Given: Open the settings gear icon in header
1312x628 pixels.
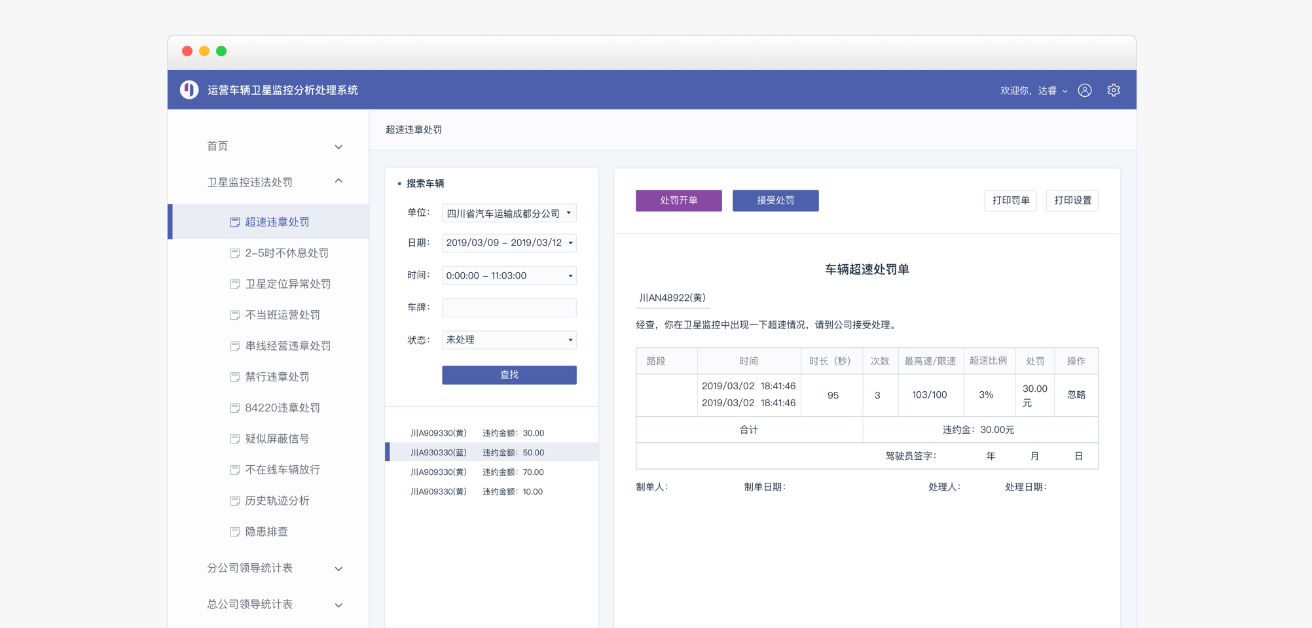Looking at the screenshot, I should tap(1113, 90).
